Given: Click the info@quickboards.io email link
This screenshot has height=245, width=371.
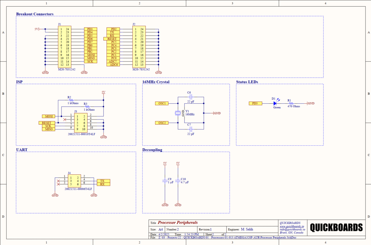Looking at the screenshot, I should click(292, 229).
